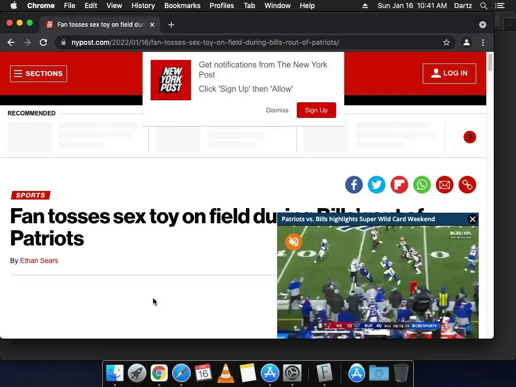
Task: Go back to previous page
Action: click(11, 42)
